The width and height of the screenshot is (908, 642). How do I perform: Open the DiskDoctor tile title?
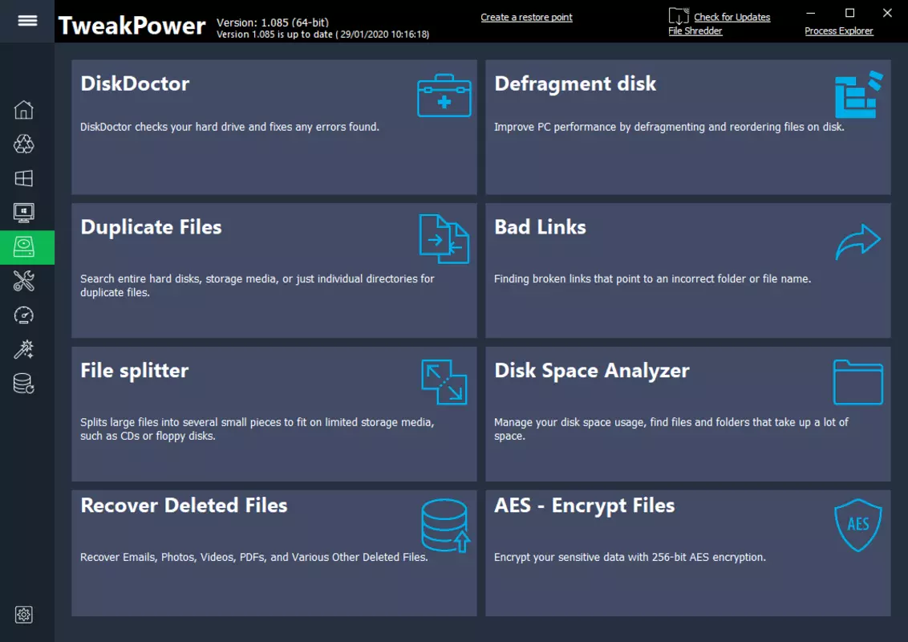[135, 83]
